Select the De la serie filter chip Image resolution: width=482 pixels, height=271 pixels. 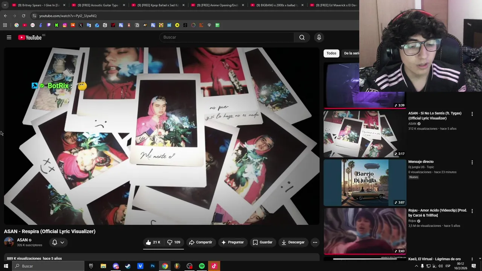pos(351,53)
